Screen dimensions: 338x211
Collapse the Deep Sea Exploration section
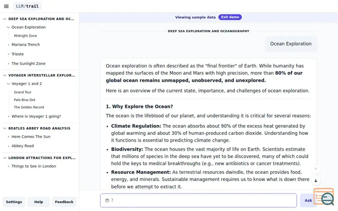5,19
